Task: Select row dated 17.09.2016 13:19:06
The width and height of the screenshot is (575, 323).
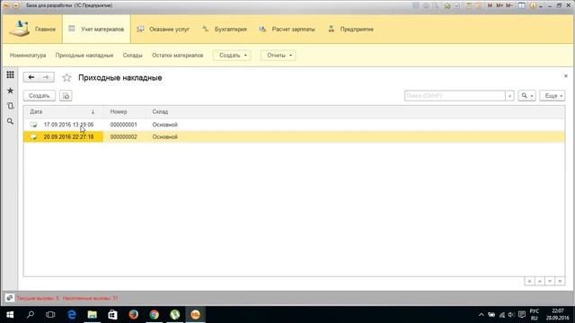Action: click(294, 125)
